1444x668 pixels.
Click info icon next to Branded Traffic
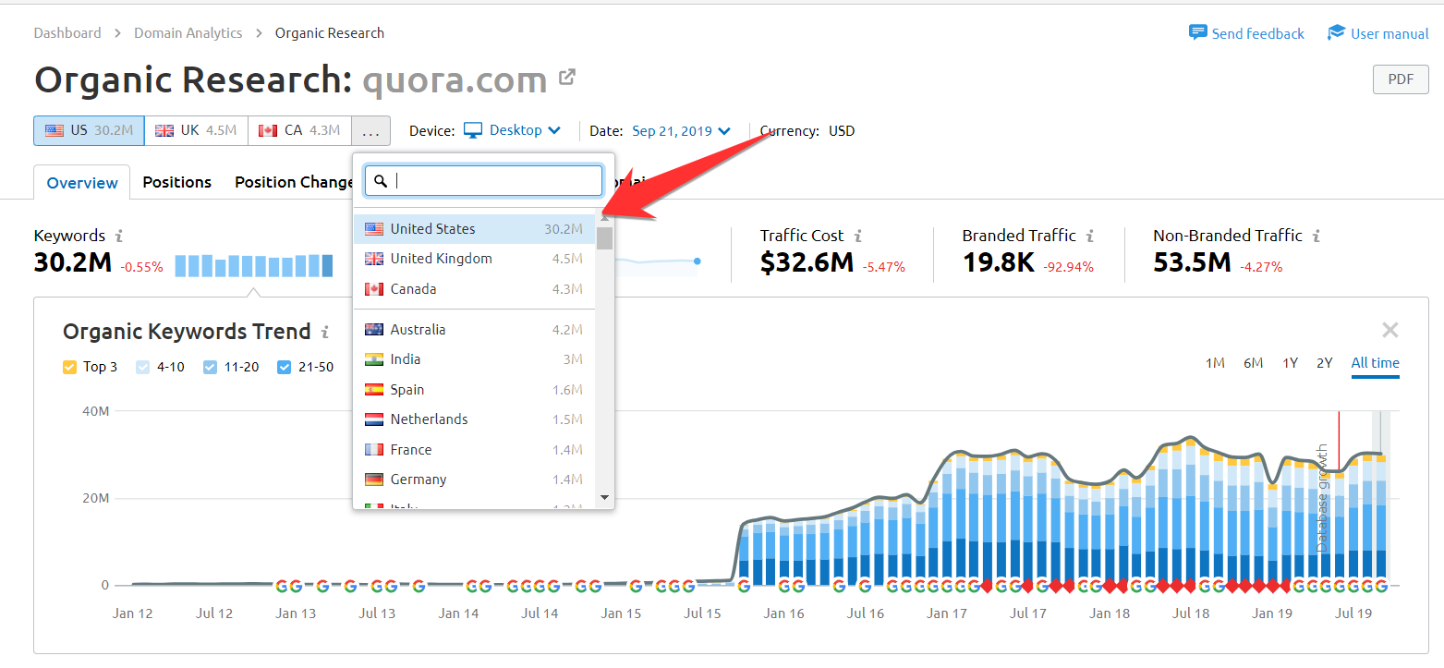(x=1090, y=237)
